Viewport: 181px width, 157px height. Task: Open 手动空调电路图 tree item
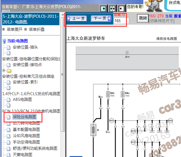click(x=26, y=142)
